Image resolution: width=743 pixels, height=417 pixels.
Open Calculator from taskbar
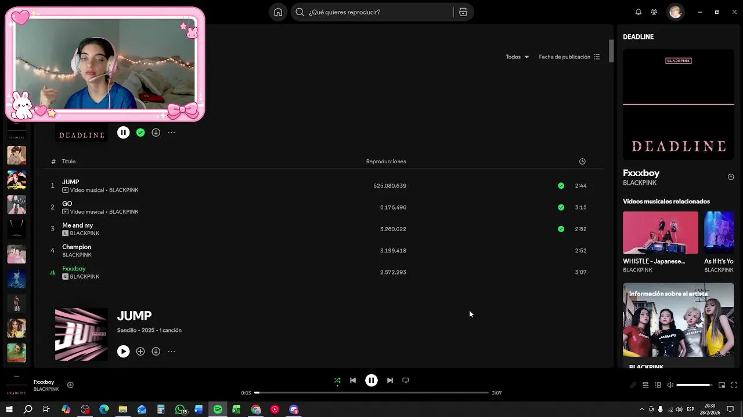click(161, 409)
